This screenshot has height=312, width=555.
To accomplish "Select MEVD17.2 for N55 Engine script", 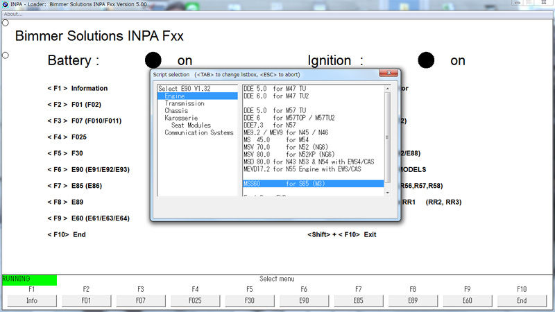I will pyautogui.click(x=302, y=169).
